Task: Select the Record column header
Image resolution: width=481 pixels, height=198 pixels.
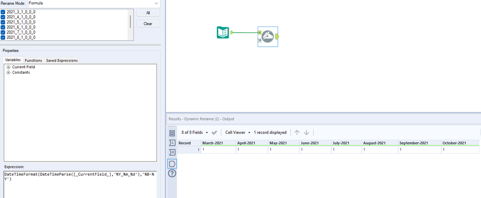Action: 189,143
